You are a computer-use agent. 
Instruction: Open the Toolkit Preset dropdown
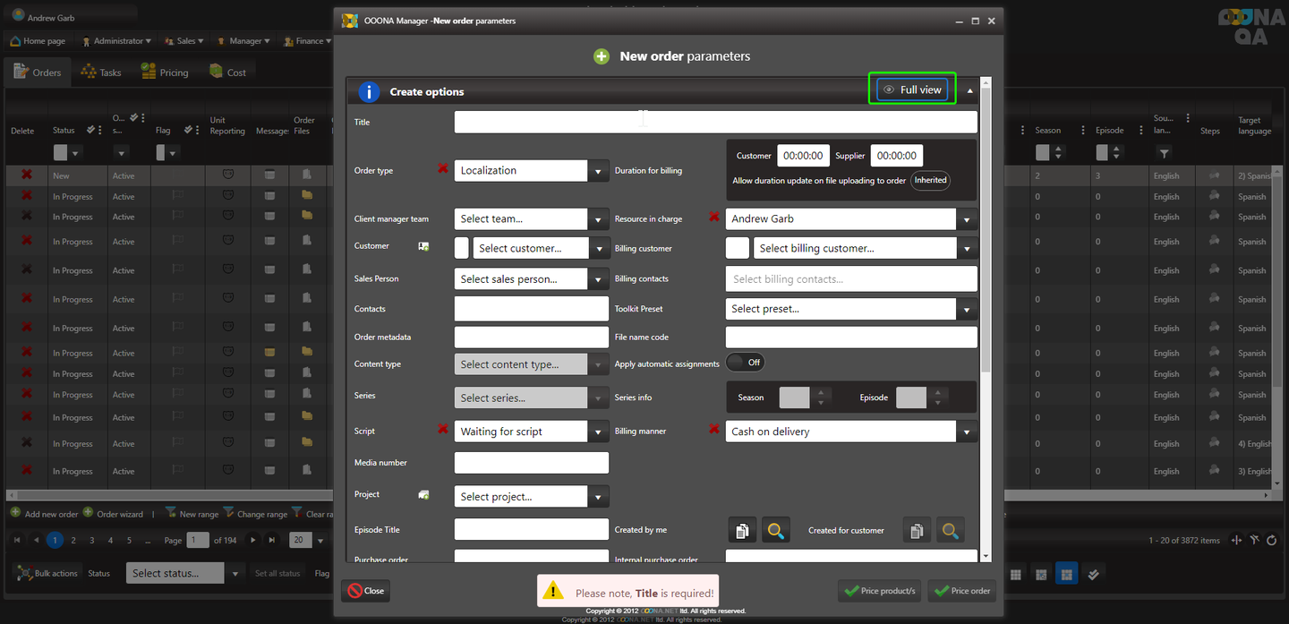click(967, 309)
